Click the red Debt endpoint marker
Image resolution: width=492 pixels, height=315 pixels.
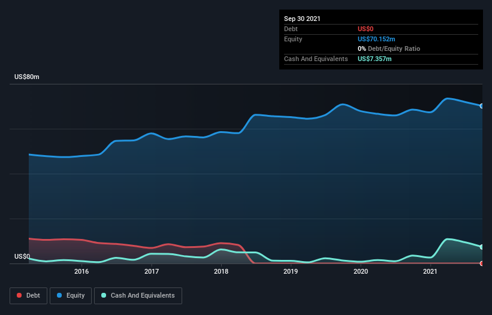coord(482,263)
